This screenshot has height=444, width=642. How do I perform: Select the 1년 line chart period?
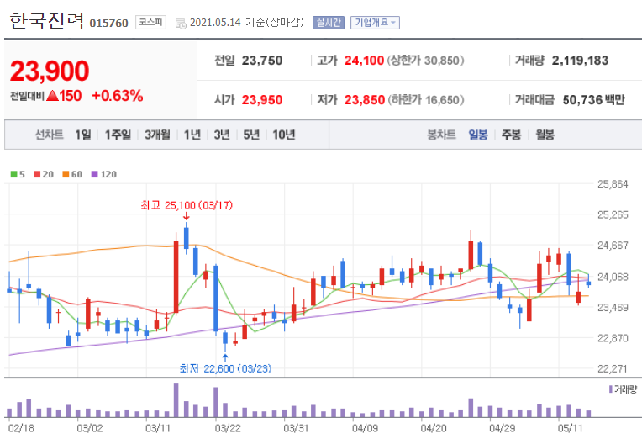coord(192,135)
